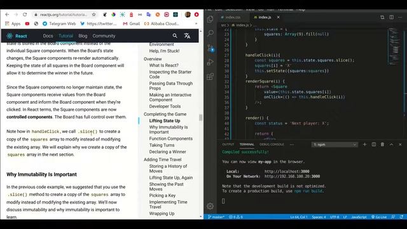This screenshot has height=229, width=407.
Task: Click the JavaScript language mode in status bar
Action: (359, 217)
